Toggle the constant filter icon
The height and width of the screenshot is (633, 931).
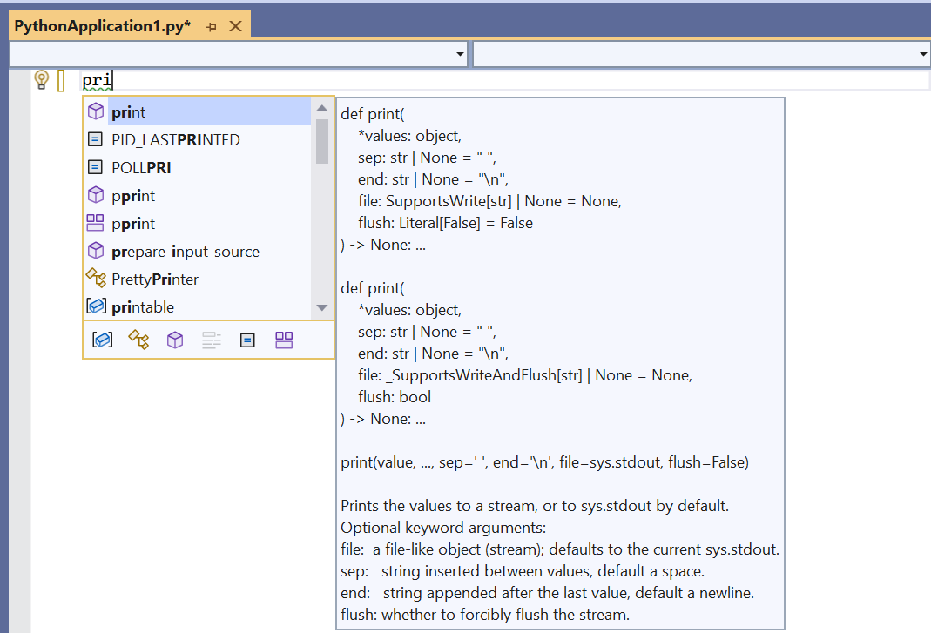[247, 340]
